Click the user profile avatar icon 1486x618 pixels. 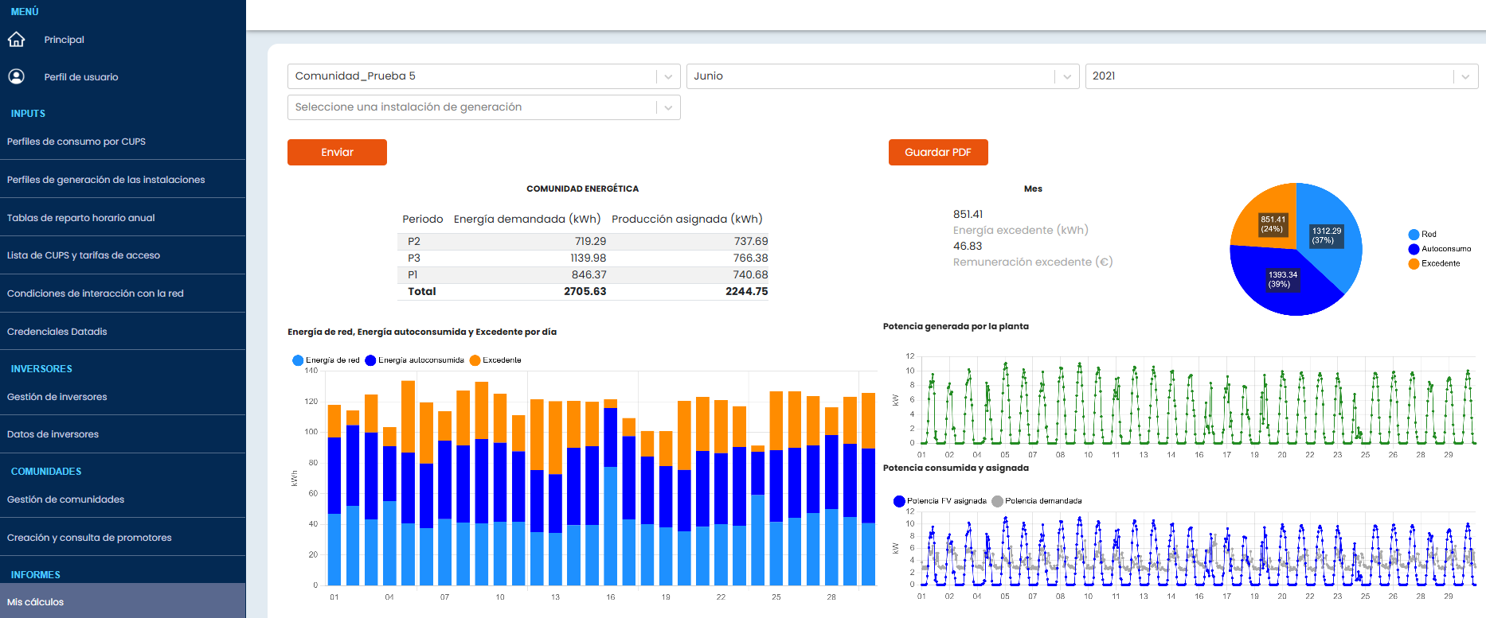tap(16, 76)
